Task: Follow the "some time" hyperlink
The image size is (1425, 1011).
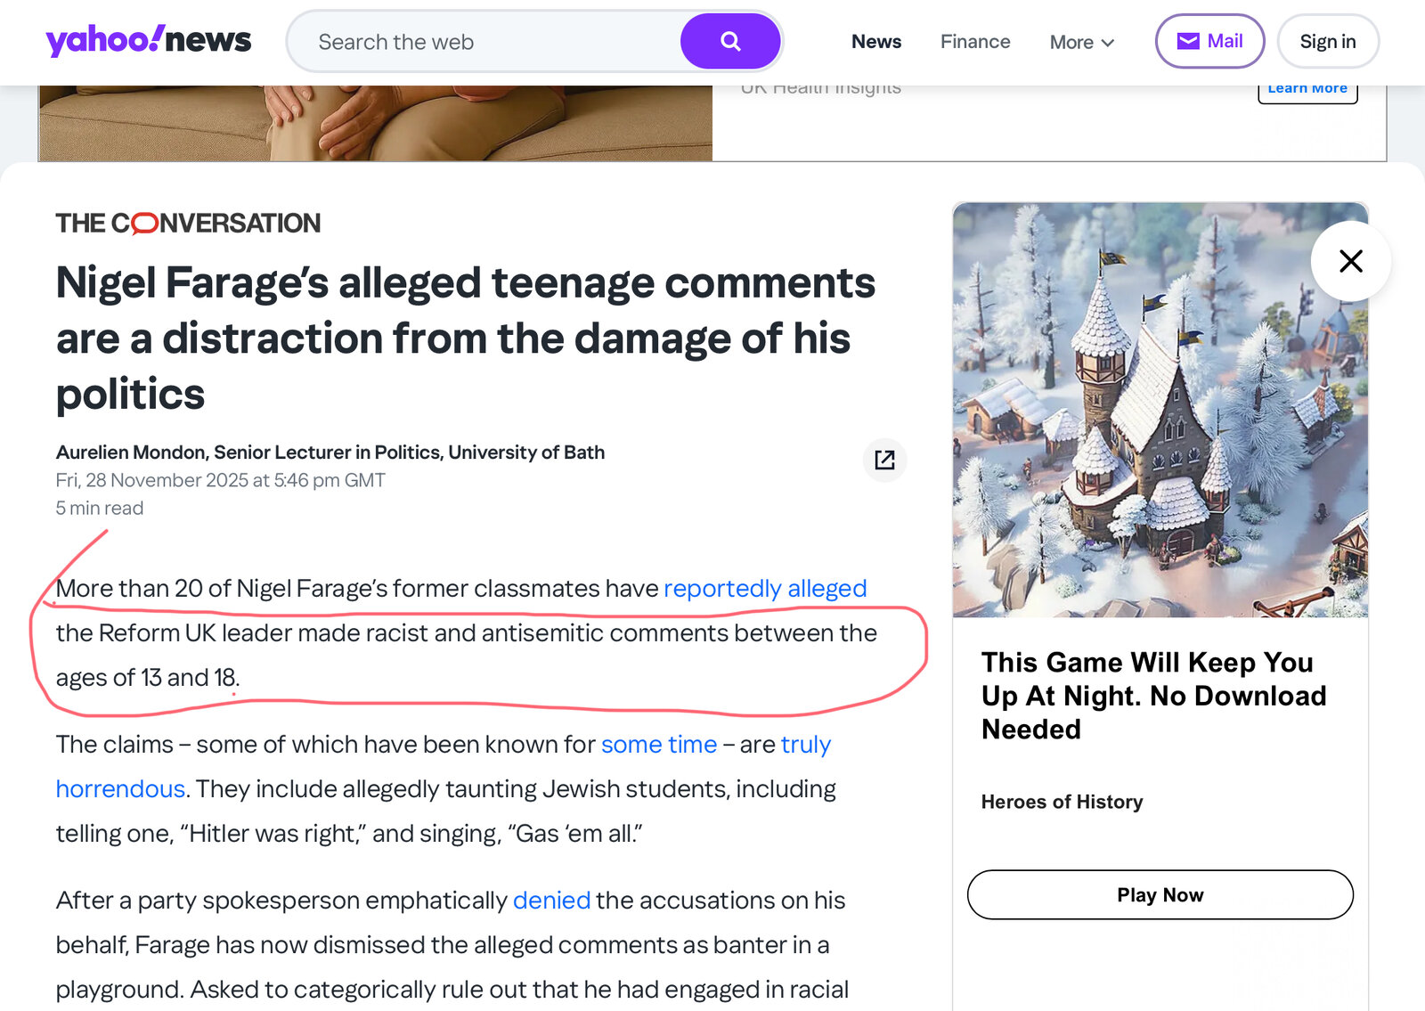Action: (x=658, y=745)
